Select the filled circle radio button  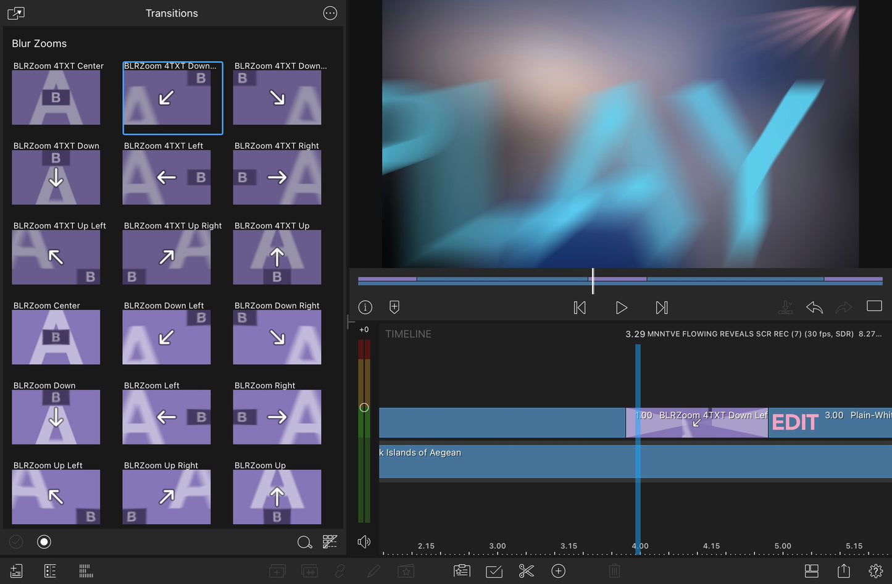pyautogui.click(x=44, y=542)
